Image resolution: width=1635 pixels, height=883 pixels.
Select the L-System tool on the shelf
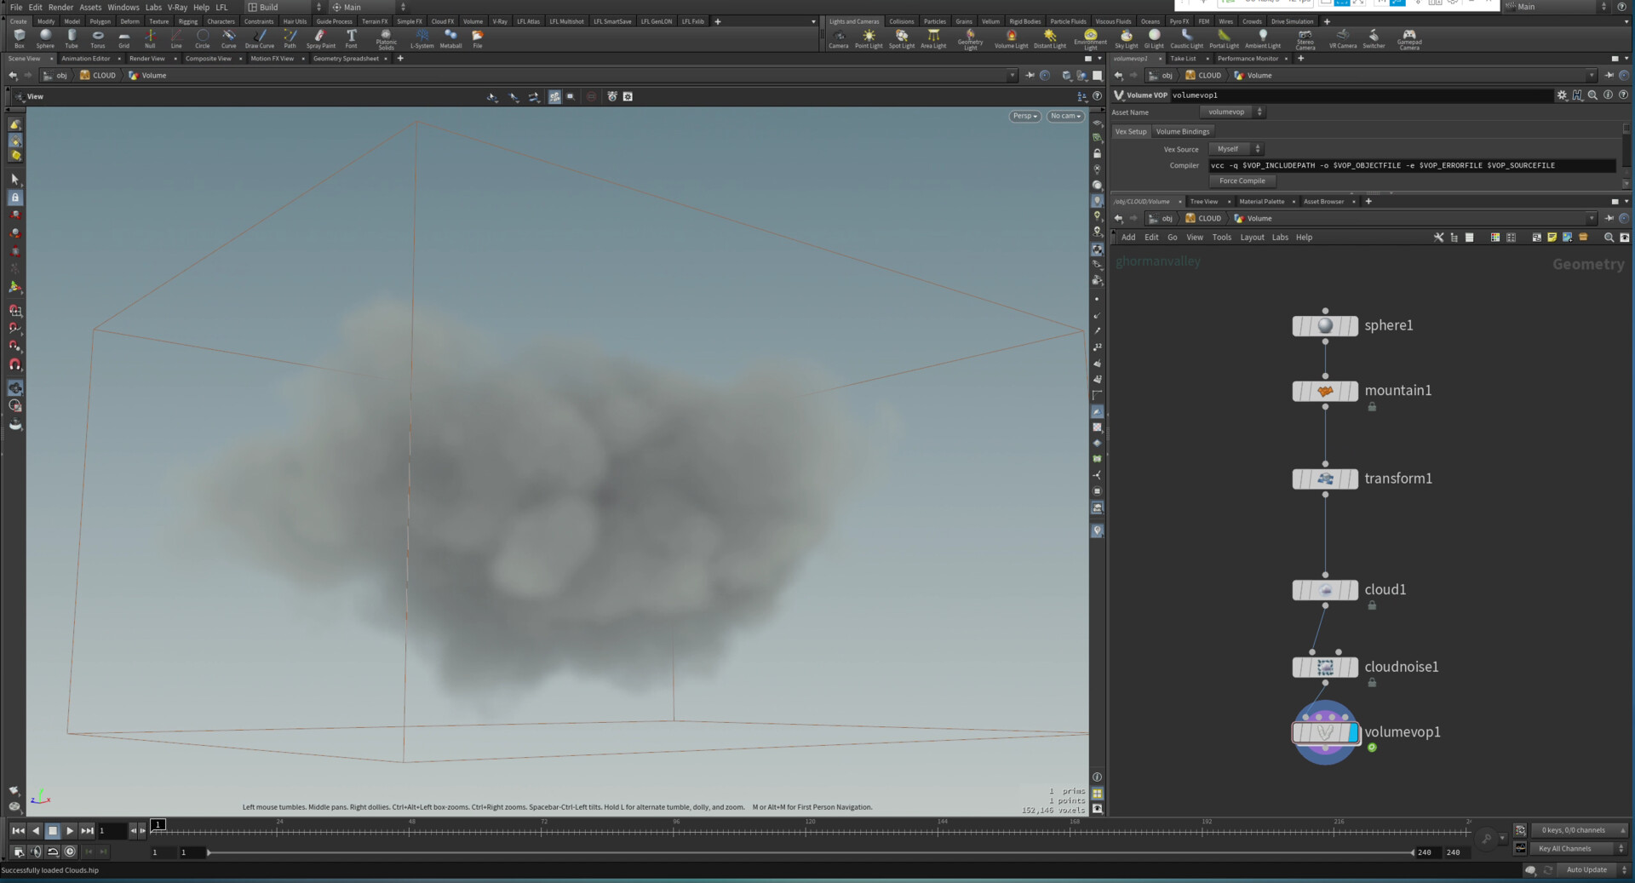pyautogui.click(x=422, y=37)
